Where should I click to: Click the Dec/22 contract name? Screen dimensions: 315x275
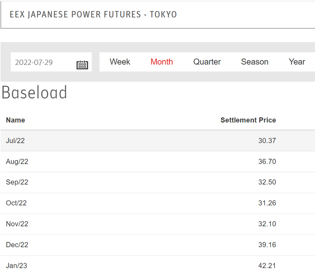[17, 245]
